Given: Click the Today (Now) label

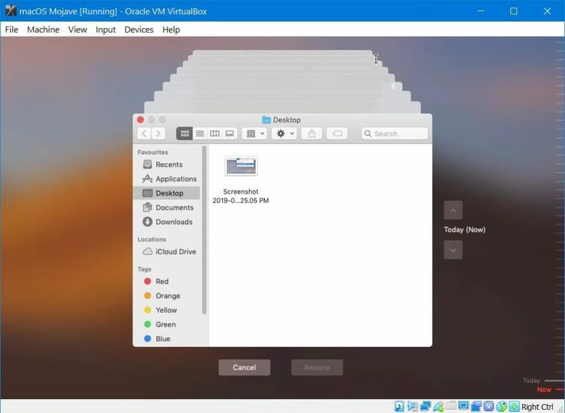Looking at the screenshot, I should 465,230.
